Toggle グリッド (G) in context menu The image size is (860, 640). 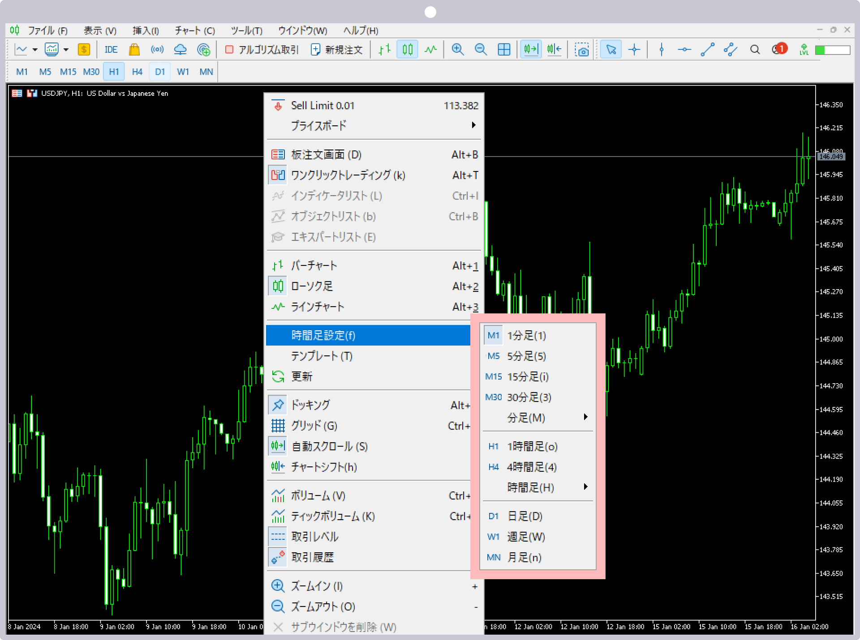pos(368,426)
